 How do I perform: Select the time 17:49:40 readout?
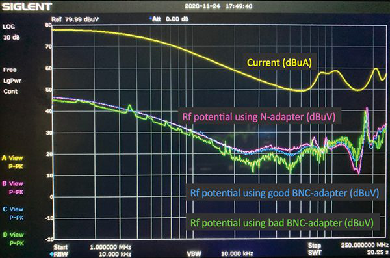pos(239,6)
